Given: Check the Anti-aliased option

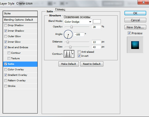Looking at the screenshot, I should (79, 52).
